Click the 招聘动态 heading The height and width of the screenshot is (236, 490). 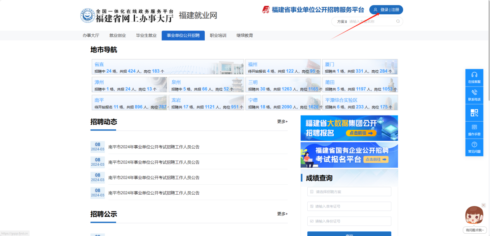tap(104, 122)
